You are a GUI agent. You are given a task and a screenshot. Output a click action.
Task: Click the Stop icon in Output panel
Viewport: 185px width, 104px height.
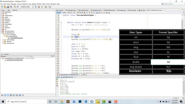tap(57, 83)
